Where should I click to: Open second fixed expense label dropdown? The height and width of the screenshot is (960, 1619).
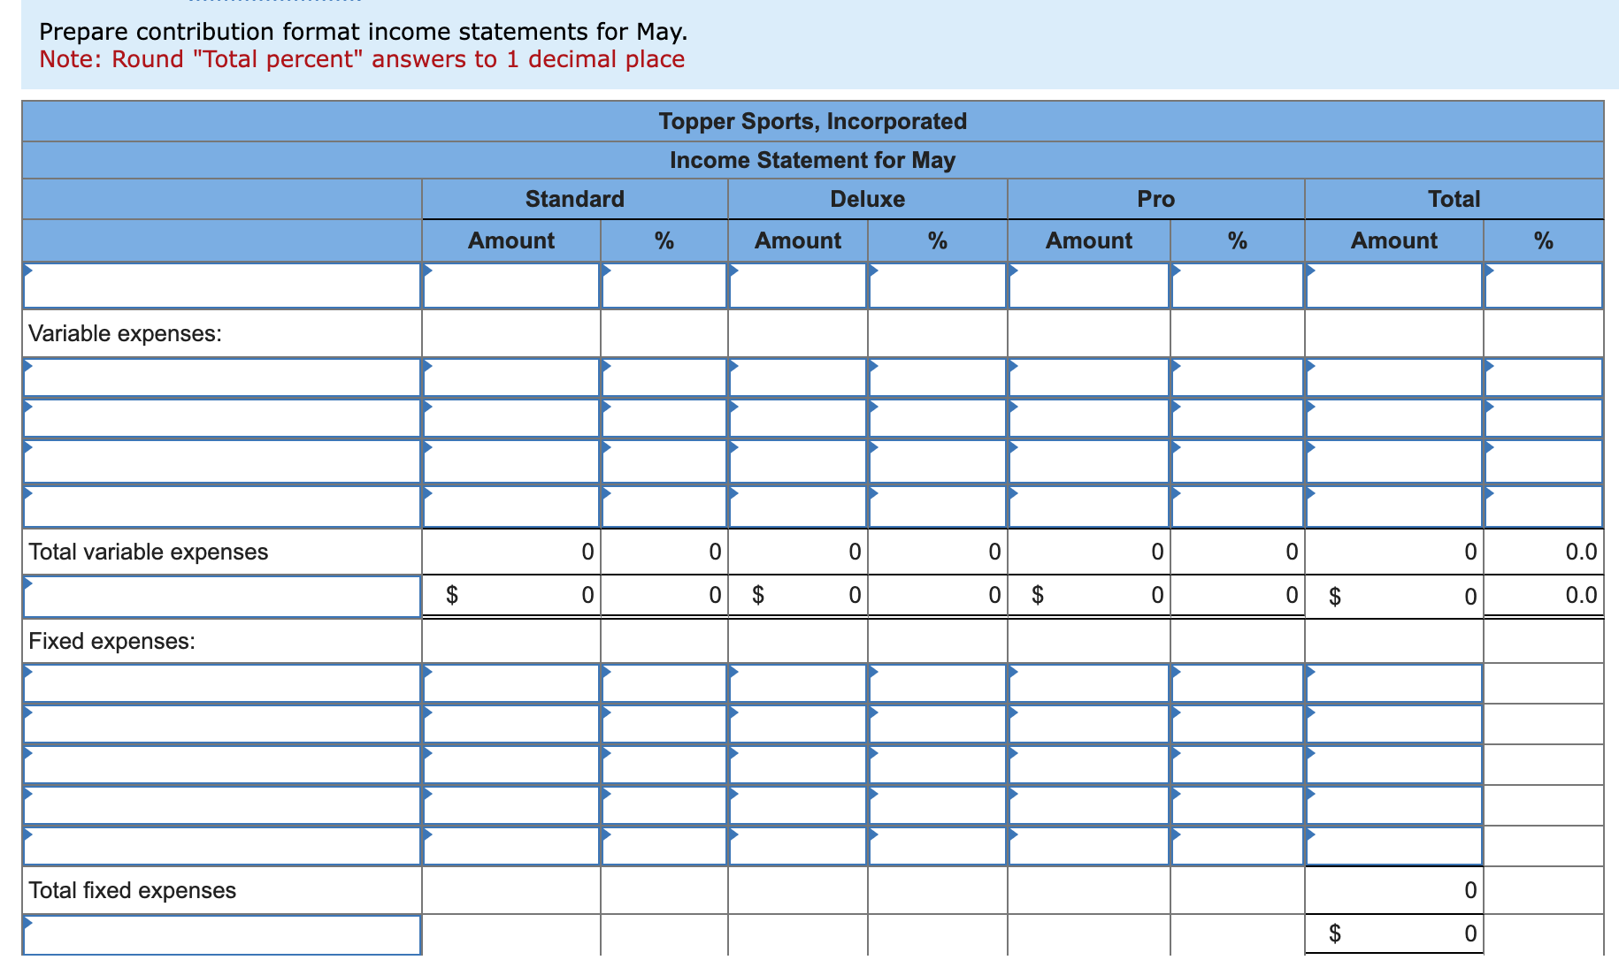(222, 724)
